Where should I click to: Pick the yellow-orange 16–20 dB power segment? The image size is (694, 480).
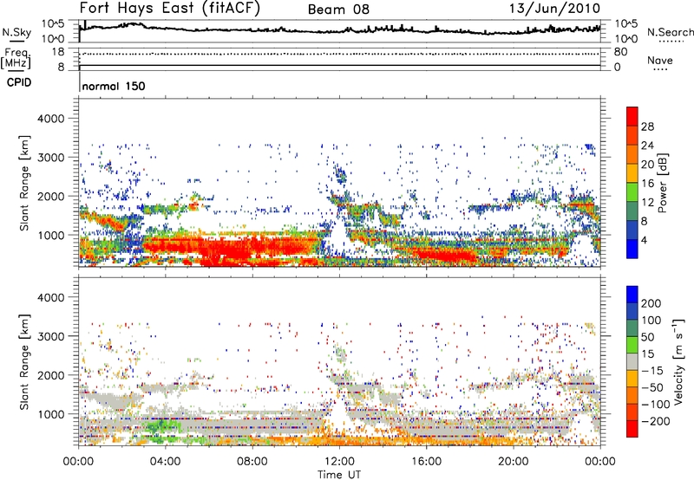[632, 174]
